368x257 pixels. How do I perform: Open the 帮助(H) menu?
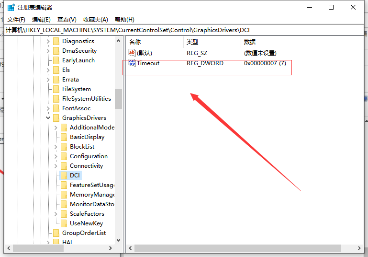124,20
